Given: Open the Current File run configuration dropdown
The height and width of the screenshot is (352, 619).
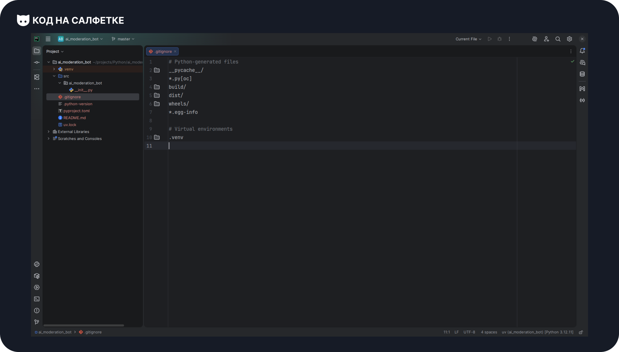Looking at the screenshot, I should (x=468, y=39).
